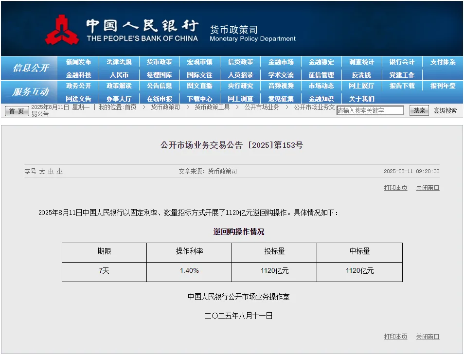Click the bottom 关闭窗口 link

pos(427,337)
